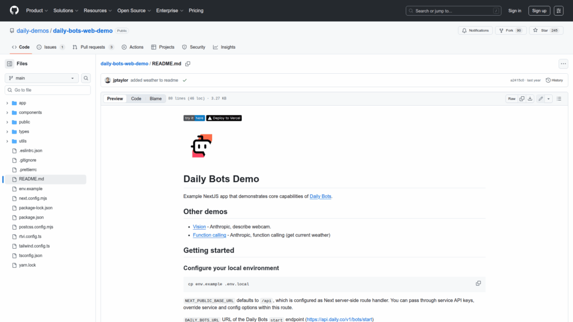Open the main branch dropdown
573x322 pixels.
point(42,78)
